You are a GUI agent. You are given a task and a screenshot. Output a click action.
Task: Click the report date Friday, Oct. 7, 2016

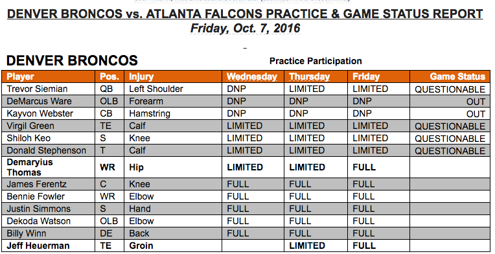[245, 29]
